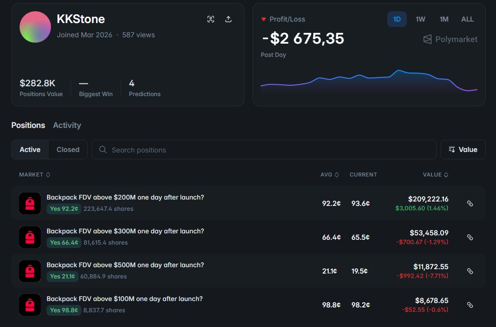Viewport: 496px width, 327px height.
Task: Click the -$2 675,35 profit/loss amount
Action: point(303,39)
